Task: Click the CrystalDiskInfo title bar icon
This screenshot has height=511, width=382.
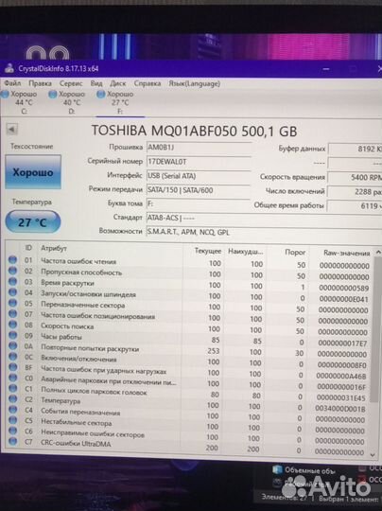Action: coord(9,68)
